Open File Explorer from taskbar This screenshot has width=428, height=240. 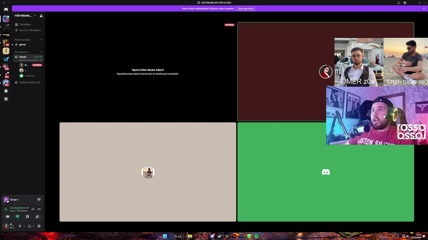[x=190, y=236]
